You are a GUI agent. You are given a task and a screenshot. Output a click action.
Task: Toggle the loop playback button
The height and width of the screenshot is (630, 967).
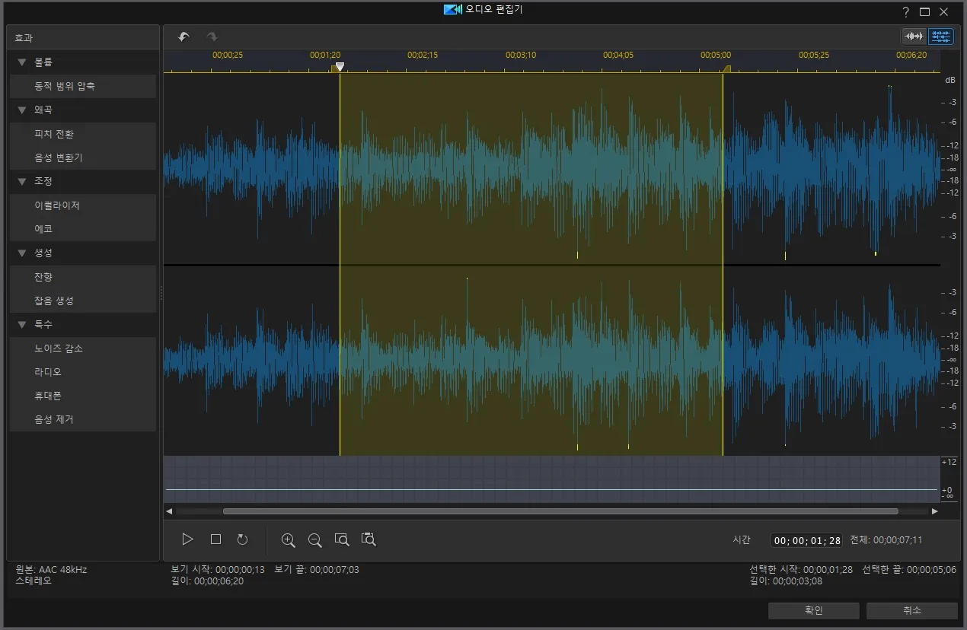(242, 539)
